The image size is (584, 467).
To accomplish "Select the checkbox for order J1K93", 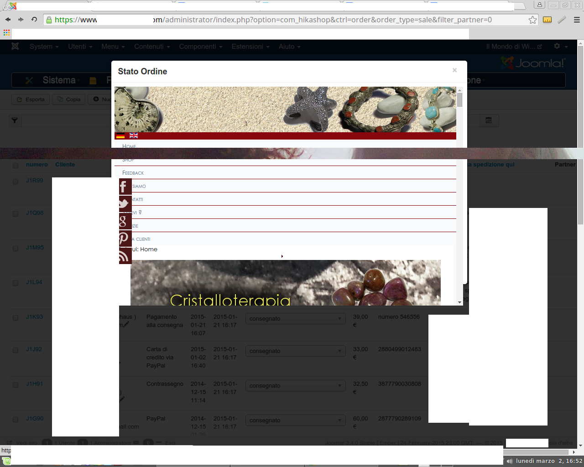I will point(16,318).
